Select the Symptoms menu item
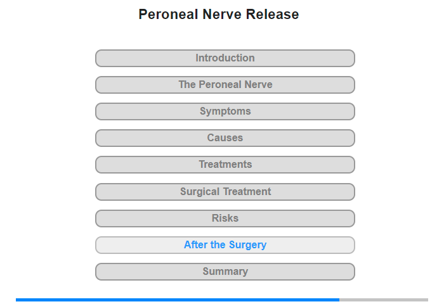Image resolution: width=444 pixels, height=304 pixels. pyautogui.click(x=225, y=111)
